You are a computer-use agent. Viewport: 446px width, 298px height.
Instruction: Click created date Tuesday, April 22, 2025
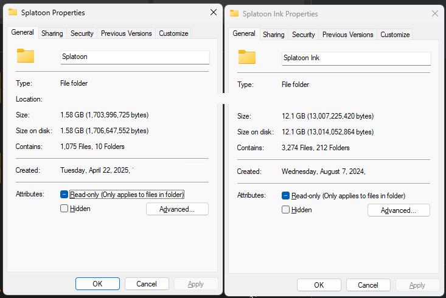click(x=95, y=170)
